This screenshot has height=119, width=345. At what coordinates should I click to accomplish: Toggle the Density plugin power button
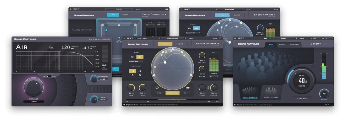click(x=235, y=38)
